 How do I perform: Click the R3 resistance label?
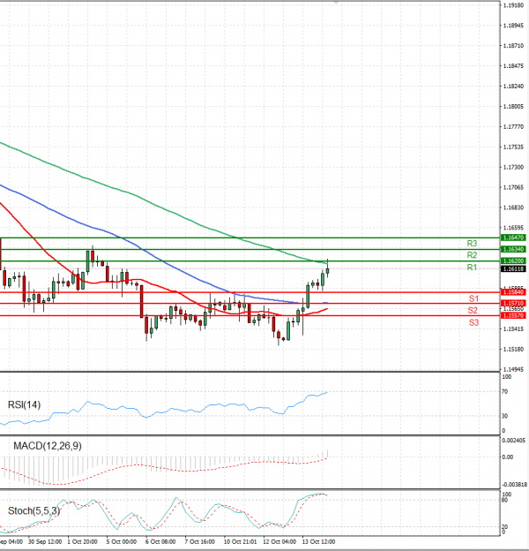(x=472, y=244)
